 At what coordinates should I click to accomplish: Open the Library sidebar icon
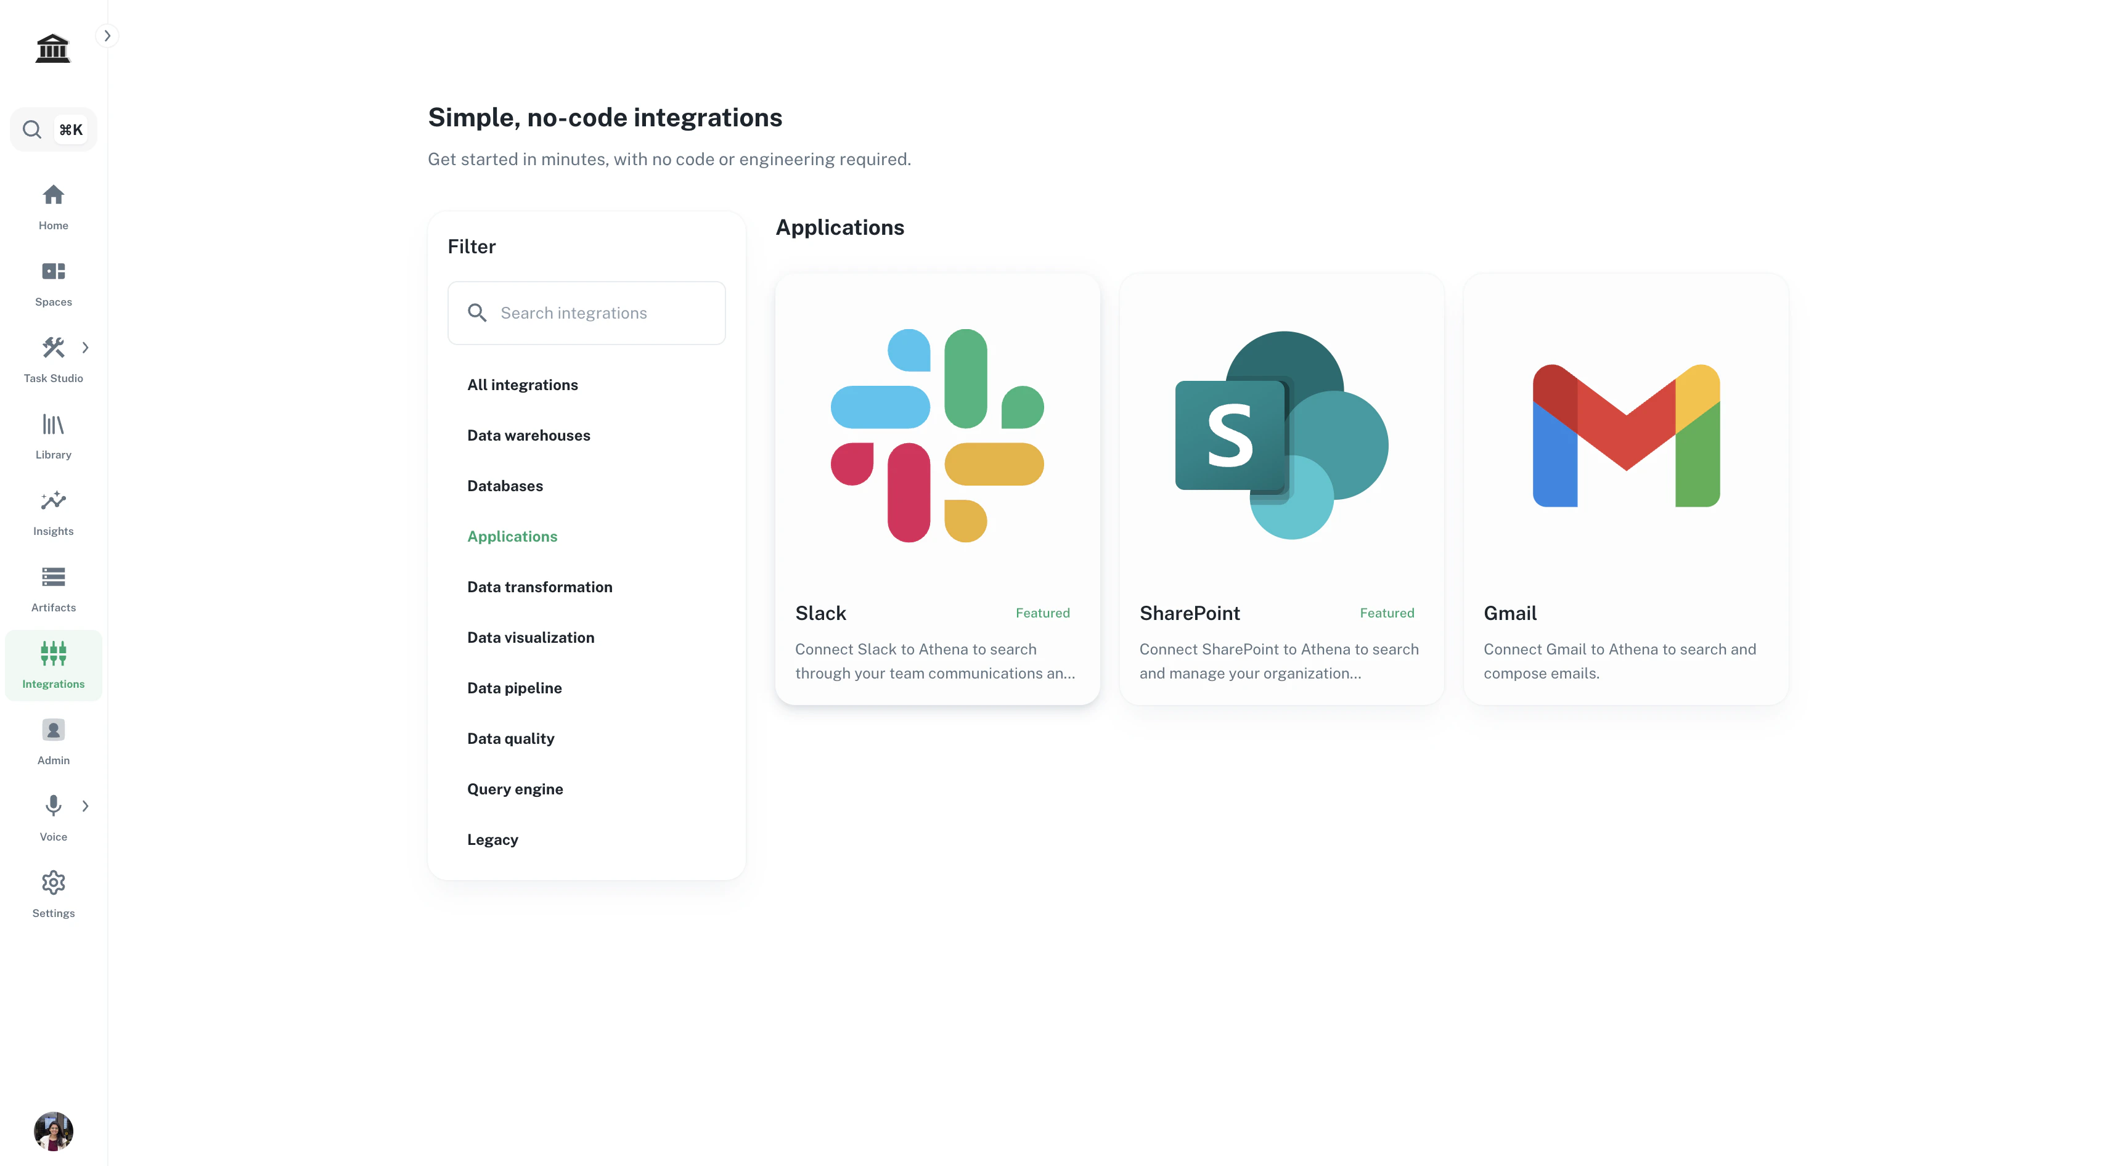tap(53, 425)
